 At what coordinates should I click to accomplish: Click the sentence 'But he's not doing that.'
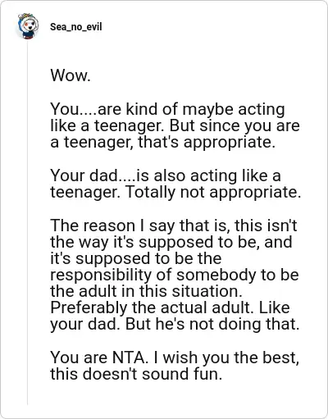click(212, 324)
